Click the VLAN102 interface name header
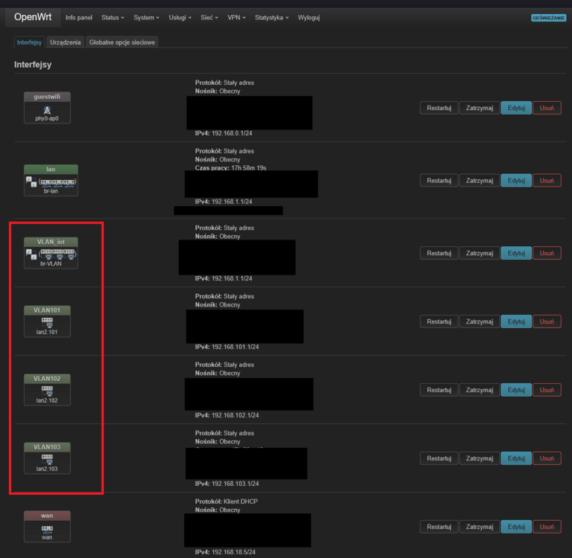Viewport: 572px width, 558px height. [x=47, y=379]
